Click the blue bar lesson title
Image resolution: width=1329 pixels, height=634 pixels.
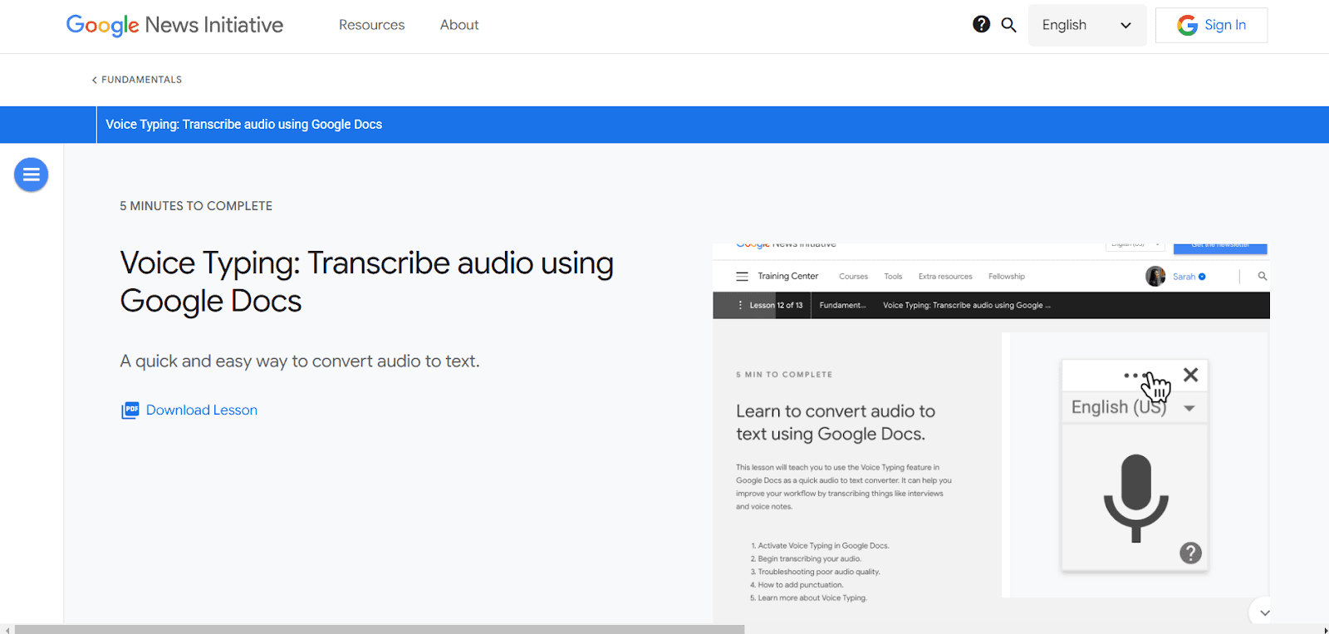tap(243, 125)
